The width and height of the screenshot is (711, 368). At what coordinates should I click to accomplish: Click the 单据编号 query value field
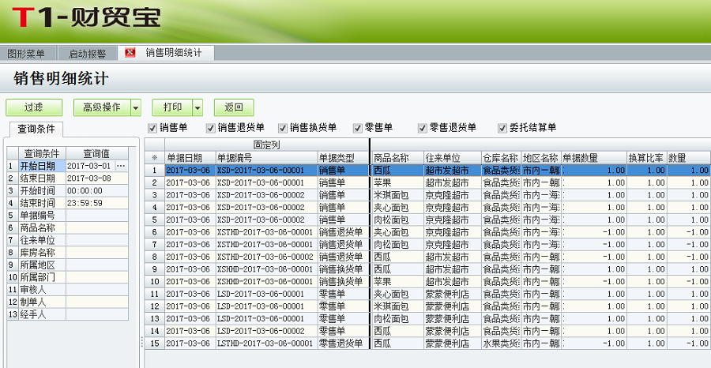pyautogui.click(x=97, y=216)
